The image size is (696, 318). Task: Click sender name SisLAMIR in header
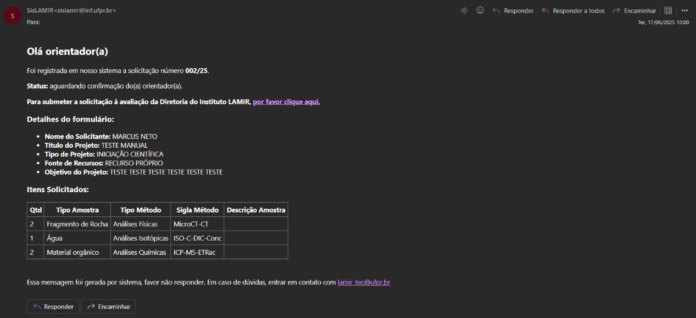pos(40,10)
